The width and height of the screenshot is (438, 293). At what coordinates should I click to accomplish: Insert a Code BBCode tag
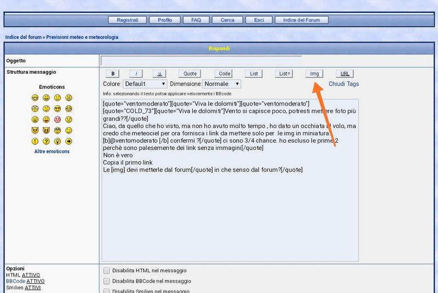(x=224, y=74)
